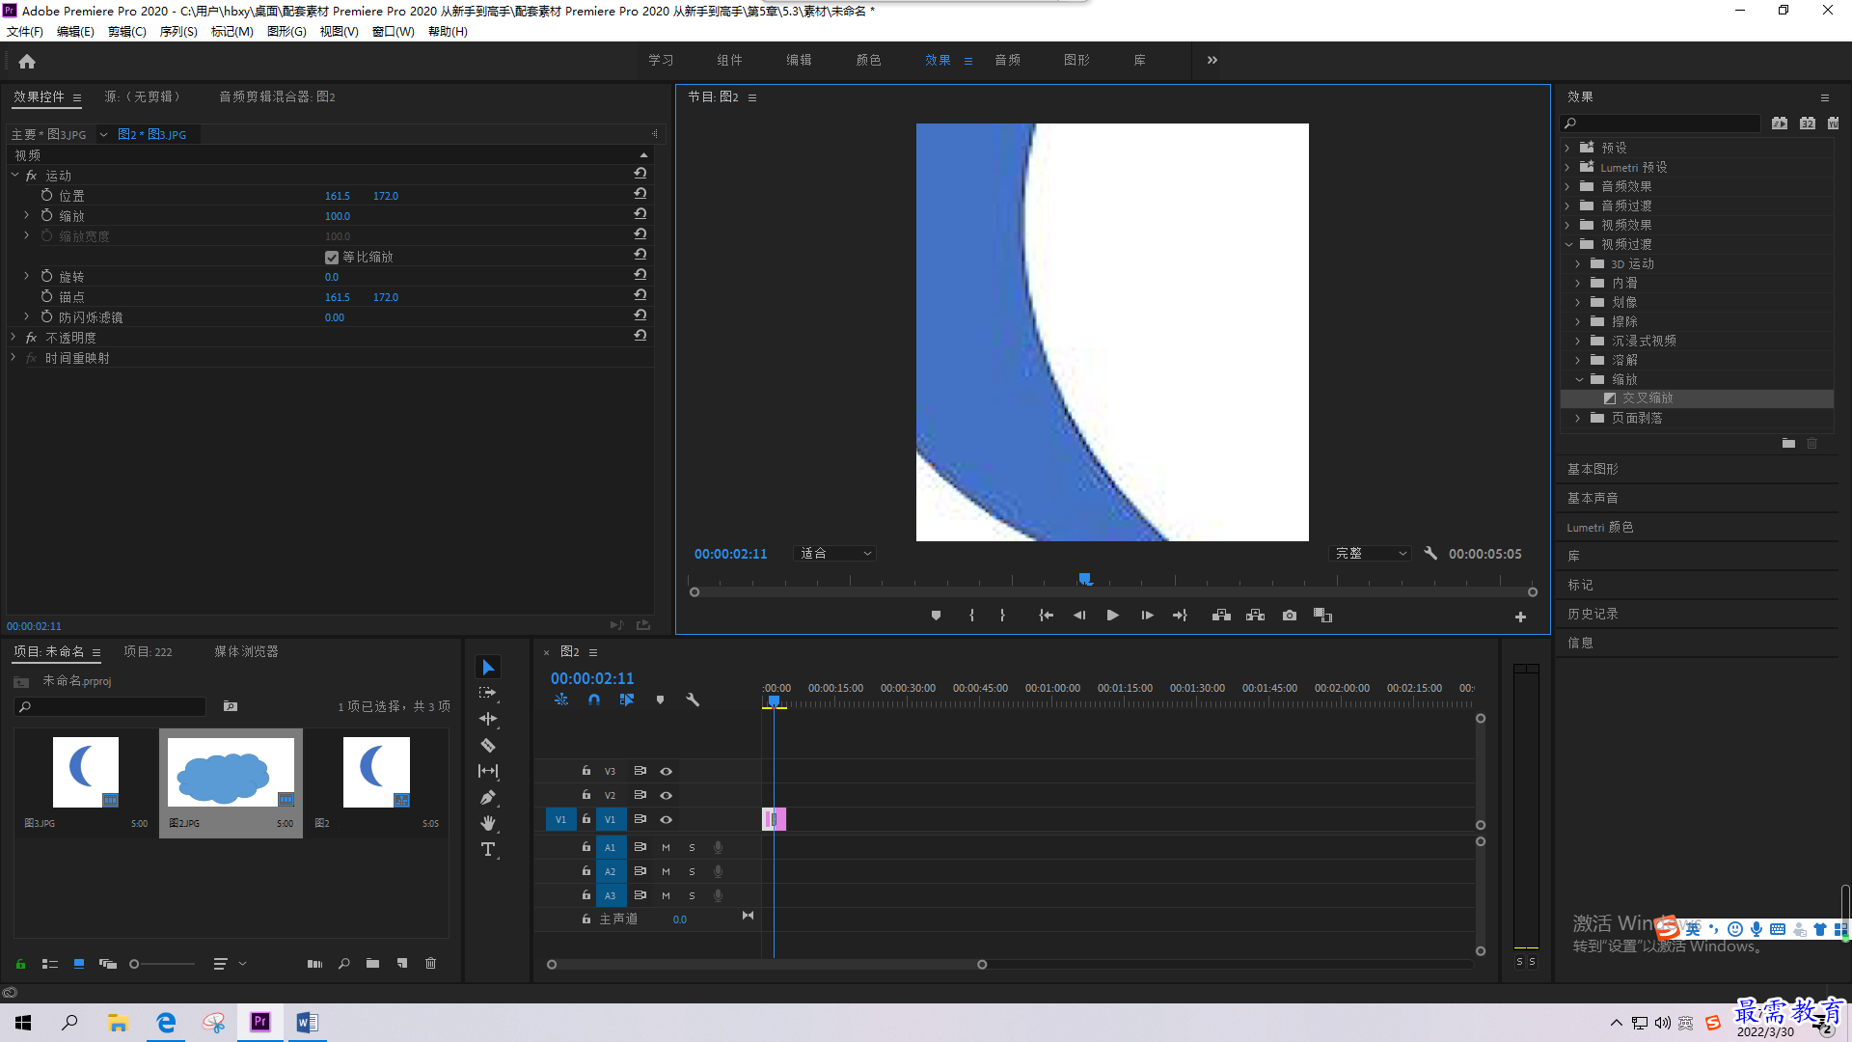Viewport: 1852px width, 1042px height.
Task: Show more workspaces with double-chevron
Action: pos(1212,60)
